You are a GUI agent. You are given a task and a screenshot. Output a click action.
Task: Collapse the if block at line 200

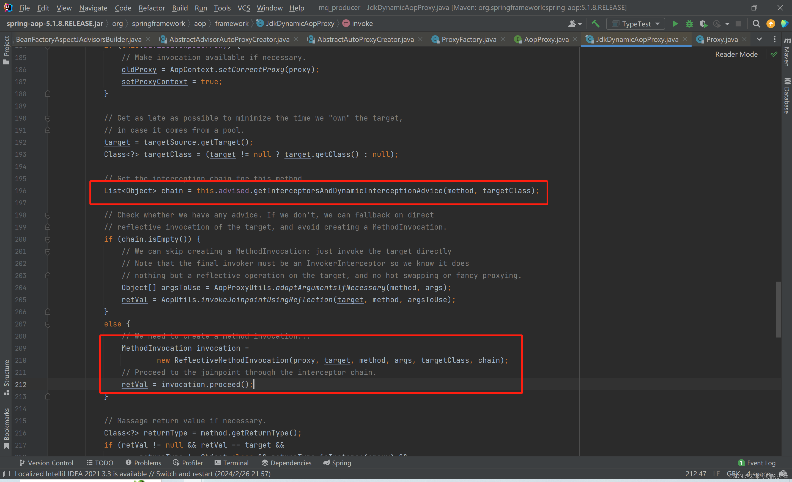click(48, 239)
